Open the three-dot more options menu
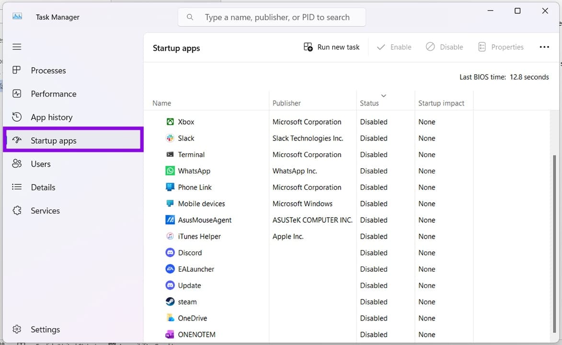 (544, 47)
